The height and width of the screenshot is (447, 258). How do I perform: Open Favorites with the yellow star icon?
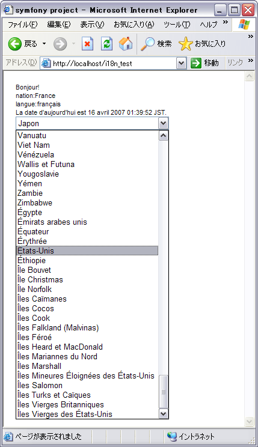click(185, 44)
